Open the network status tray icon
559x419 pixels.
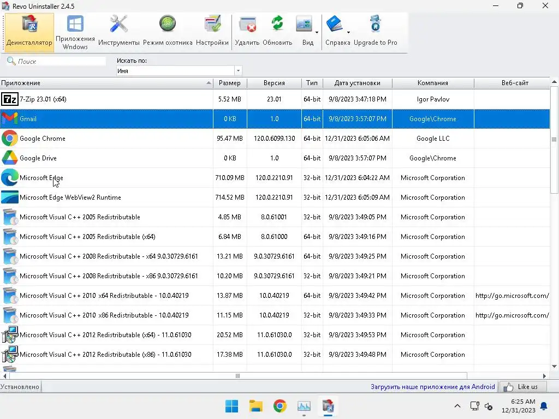pos(474,406)
